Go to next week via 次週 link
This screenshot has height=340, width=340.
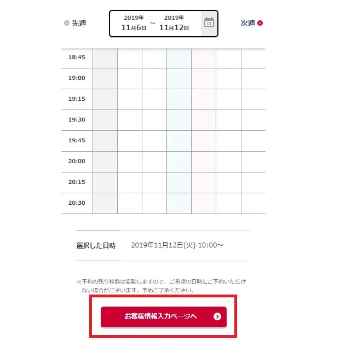click(x=251, y=23)
